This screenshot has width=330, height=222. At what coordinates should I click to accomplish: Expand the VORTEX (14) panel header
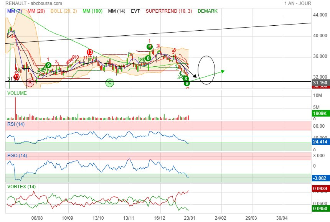pyautogui.click(x=21, y=187)
